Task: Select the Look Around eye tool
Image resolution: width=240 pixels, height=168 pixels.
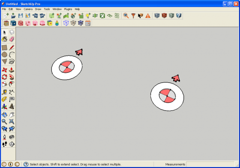Action: point(12,137)
